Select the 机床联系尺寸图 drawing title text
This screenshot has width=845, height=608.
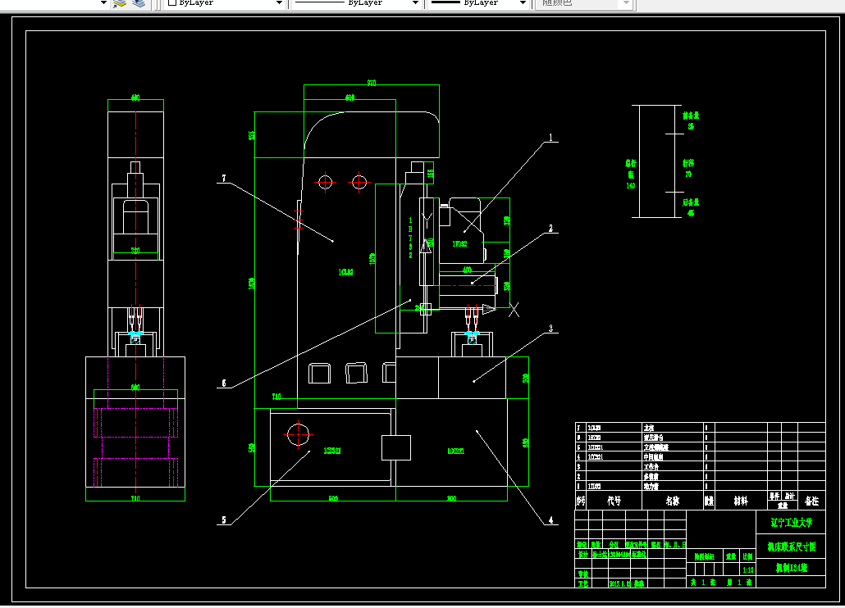(x=791, y=547)
